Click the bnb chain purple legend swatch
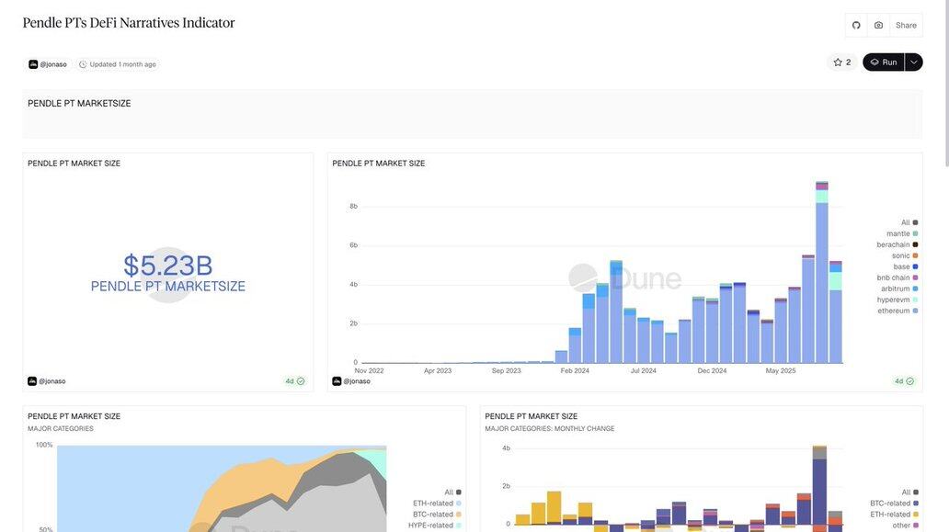 pyautogui.click(x=915, y=277)
